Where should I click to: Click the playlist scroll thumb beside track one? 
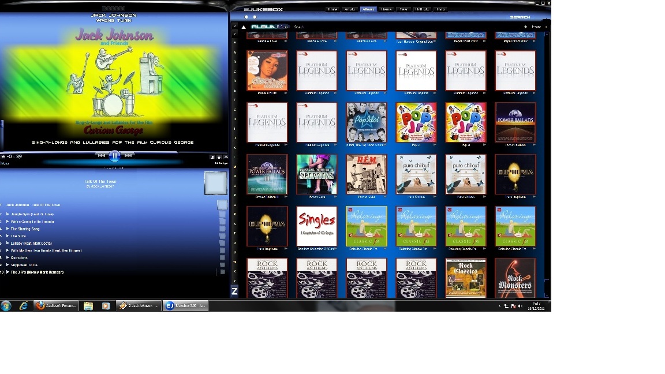[222, 205]
